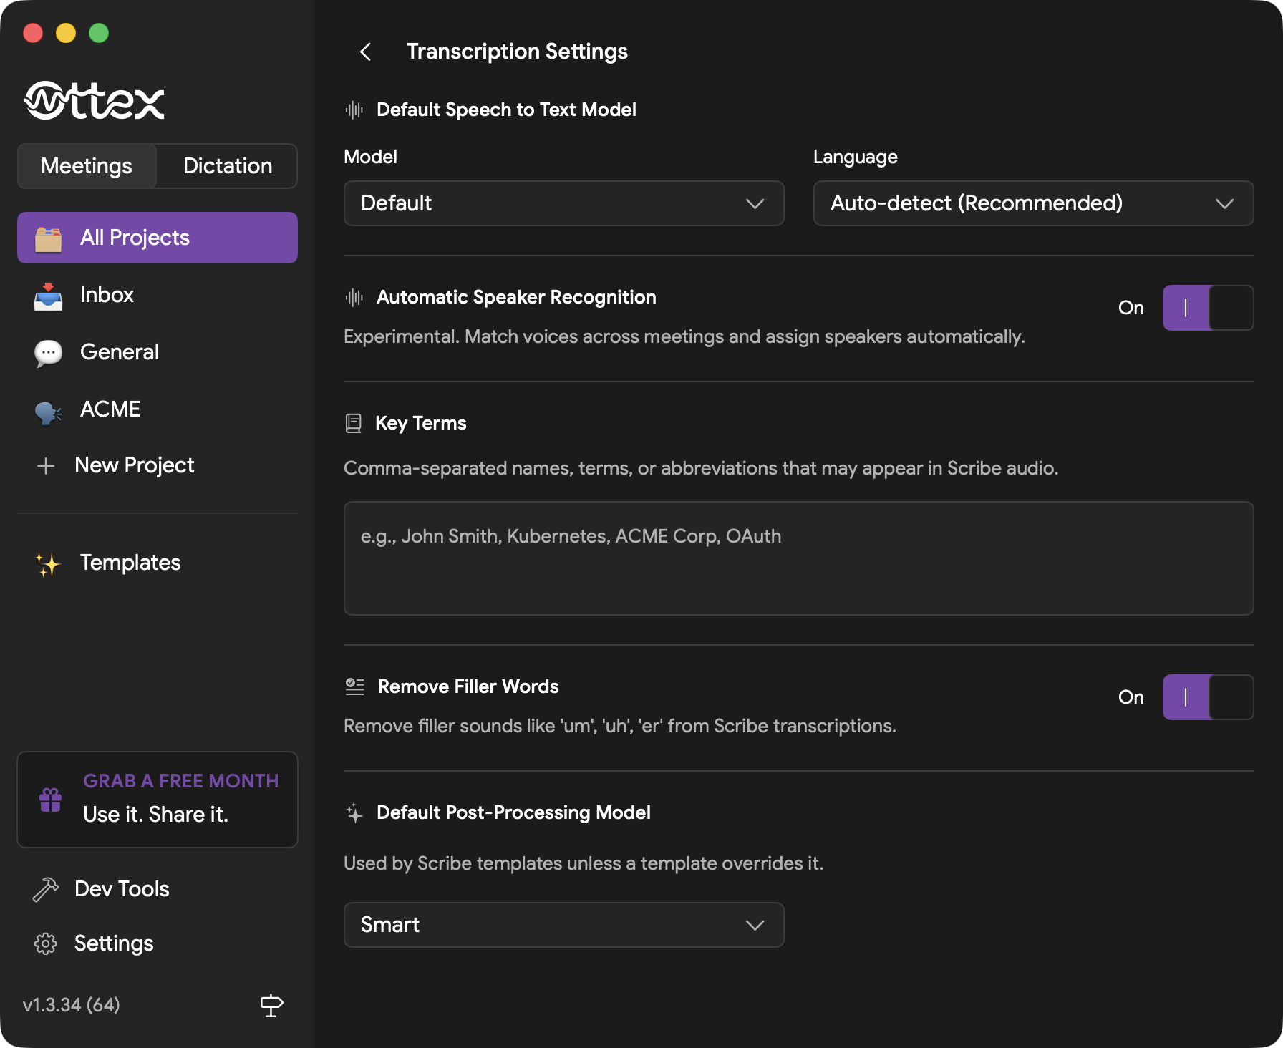Click the purple gift icon
Screen dimensions: 1283x1048
(x=51, y=800)
